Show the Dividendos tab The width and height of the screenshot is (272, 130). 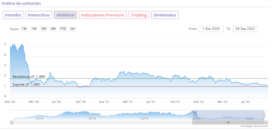click(x=165, y=15)
